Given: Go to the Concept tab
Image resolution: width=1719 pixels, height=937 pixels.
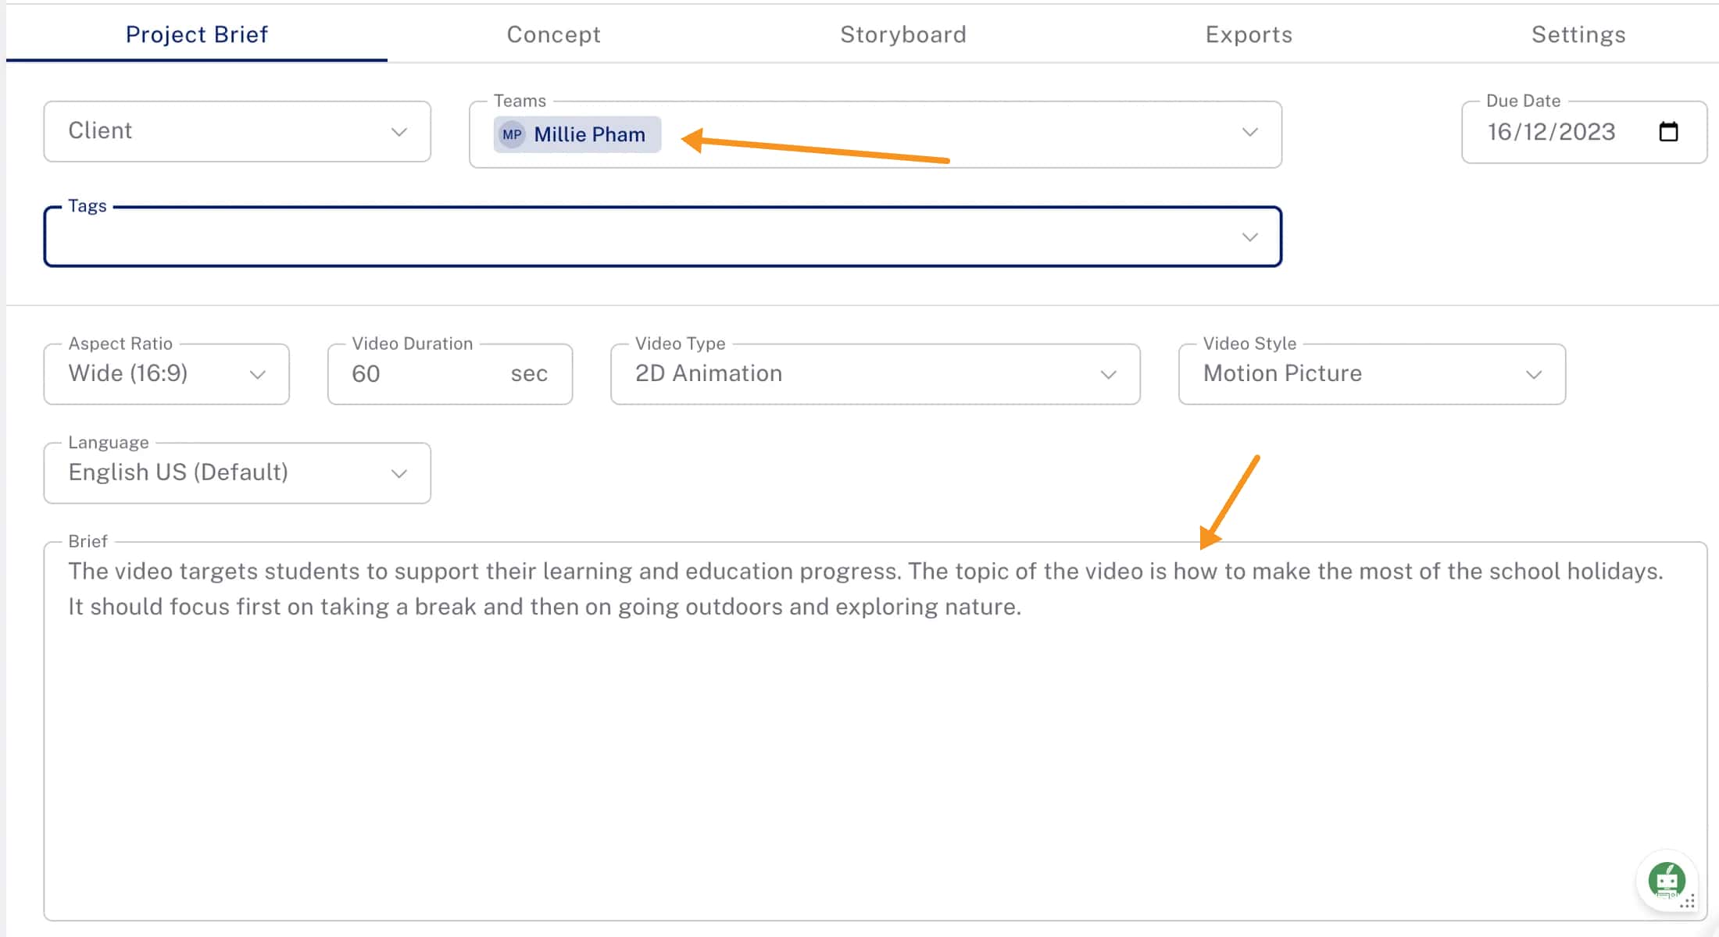Looking at the screenshot, I should [x=553, y=34].
